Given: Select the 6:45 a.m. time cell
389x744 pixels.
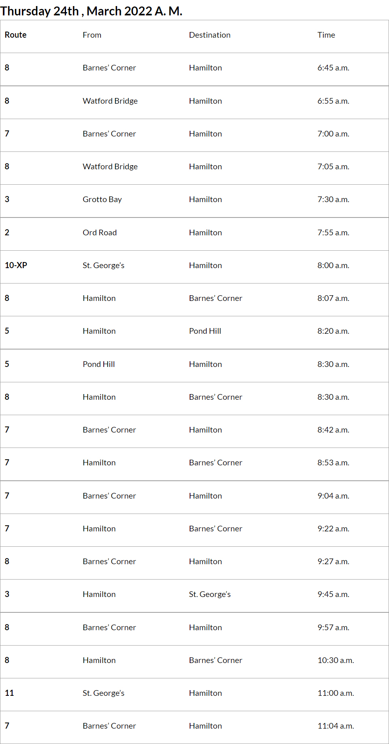Looking at the screenshot, I should pos(333,68).
